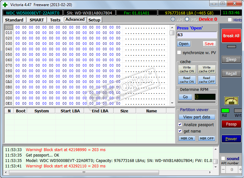Click warning log entry at 42198990
This screenshot has width=244, height=178.
point(66,150)
